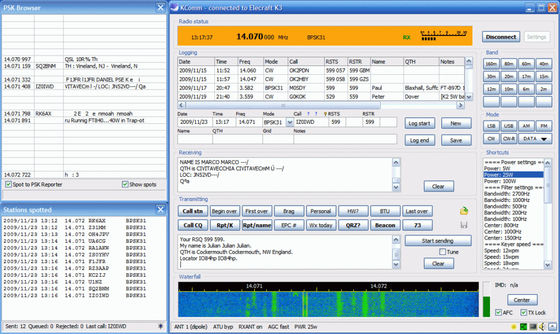This screenshot has height=334, width=560.
Task: Open the Mode dropdown showing BPSK31
Action: click(x=289, y=123)
